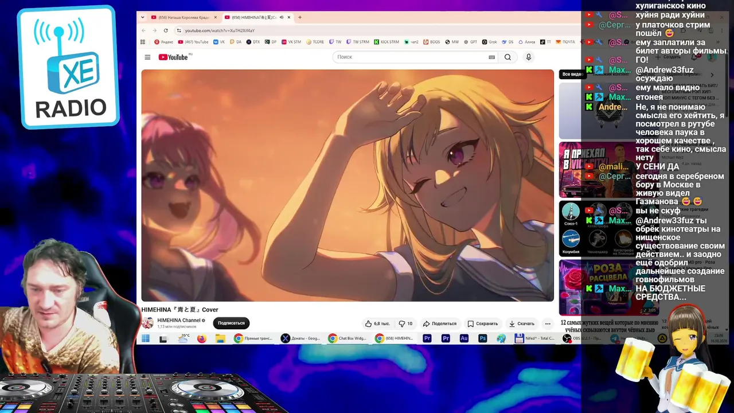Mute the HIMEHINA tab audio icon
This screenshot has width=734, height=413.
pos(281,17)
